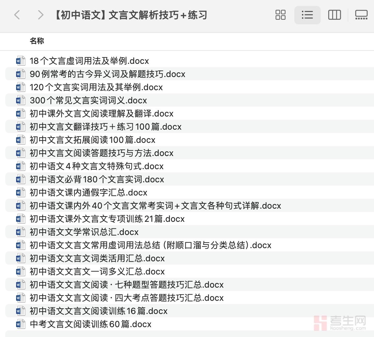Go back to previous folder
Screen dimensions: 374x337
click(17, 15)
